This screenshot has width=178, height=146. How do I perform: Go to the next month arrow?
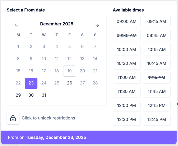[x=97, y=25]
